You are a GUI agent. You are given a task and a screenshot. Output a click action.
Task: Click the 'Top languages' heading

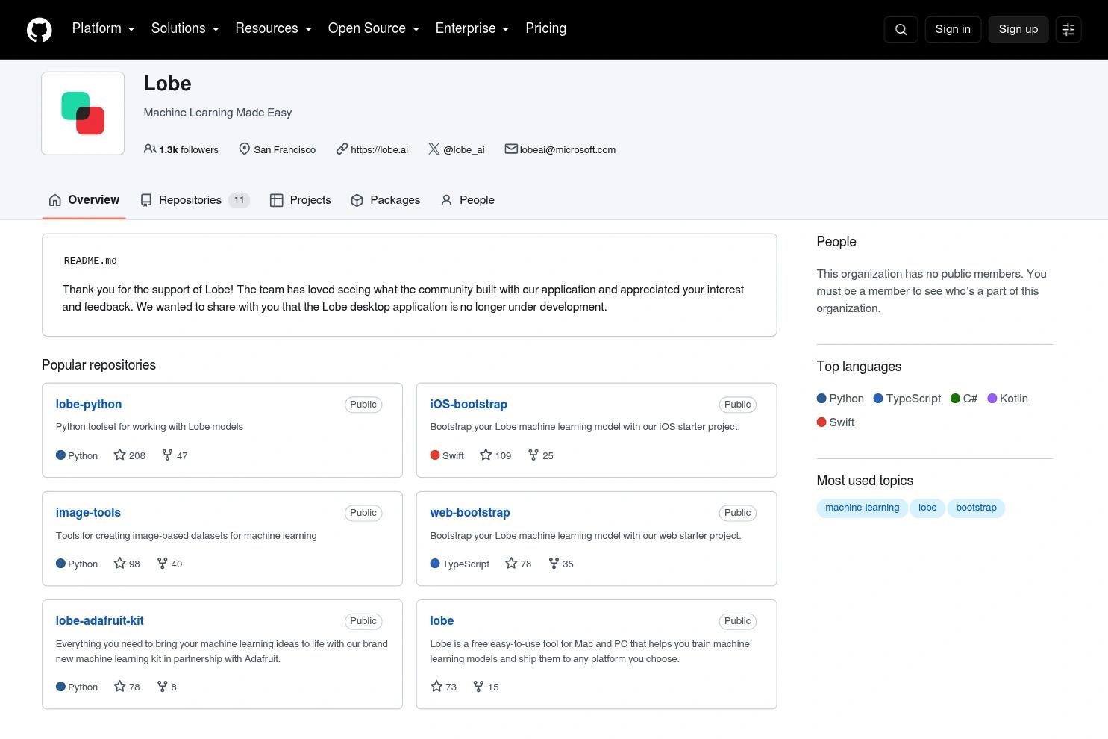click(x=859, y=367)
